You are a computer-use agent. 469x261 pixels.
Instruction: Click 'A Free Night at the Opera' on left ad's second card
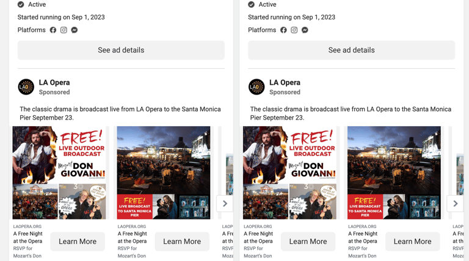(132, 237)
